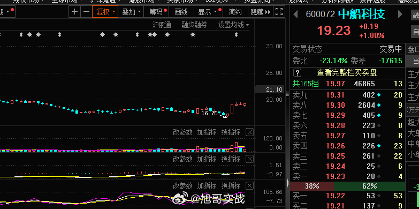
Task: Click the collapse arrow on the panel divider
Action: click(x=288, y=183)
